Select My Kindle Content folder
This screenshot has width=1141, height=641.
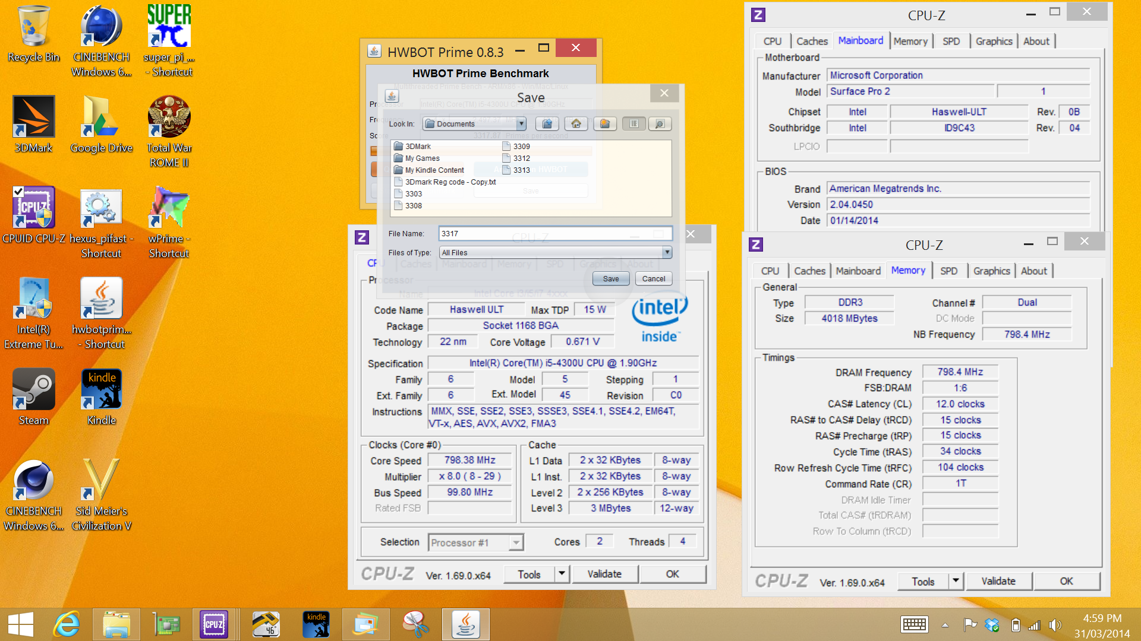click(x=429, y=170)
